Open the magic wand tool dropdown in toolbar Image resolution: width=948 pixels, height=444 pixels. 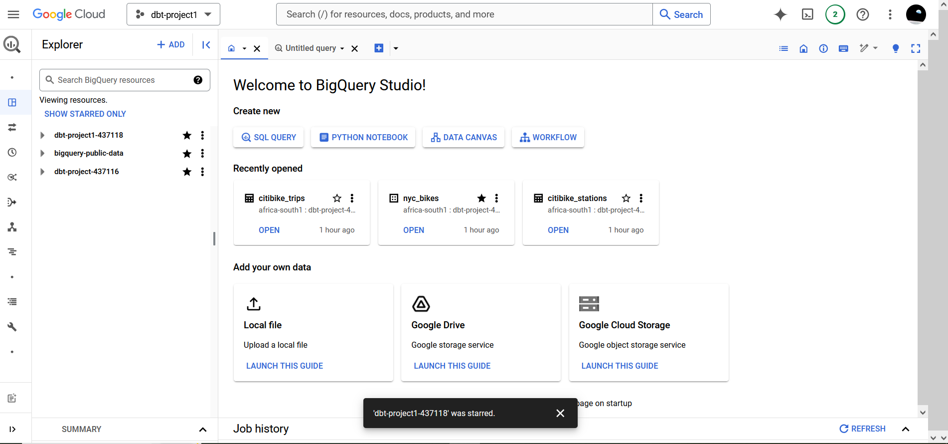868,48
